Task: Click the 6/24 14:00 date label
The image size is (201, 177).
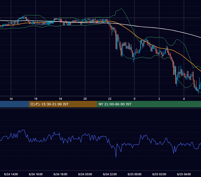Action: 11,174
